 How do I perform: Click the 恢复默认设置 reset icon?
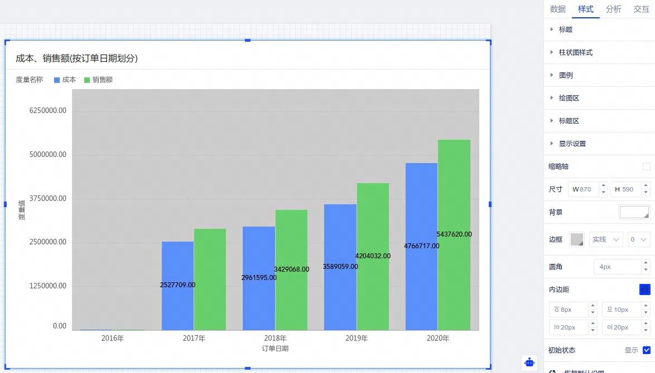point(553,371)
